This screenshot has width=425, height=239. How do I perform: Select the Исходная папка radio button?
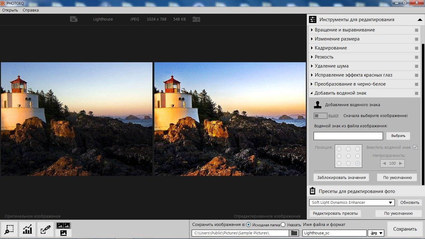click(x=248, y=225)
